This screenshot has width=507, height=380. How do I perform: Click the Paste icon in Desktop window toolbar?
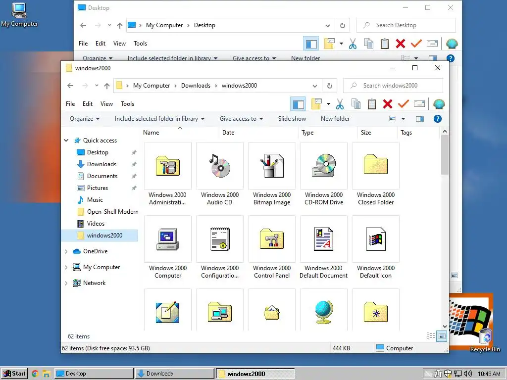[384, 44]
